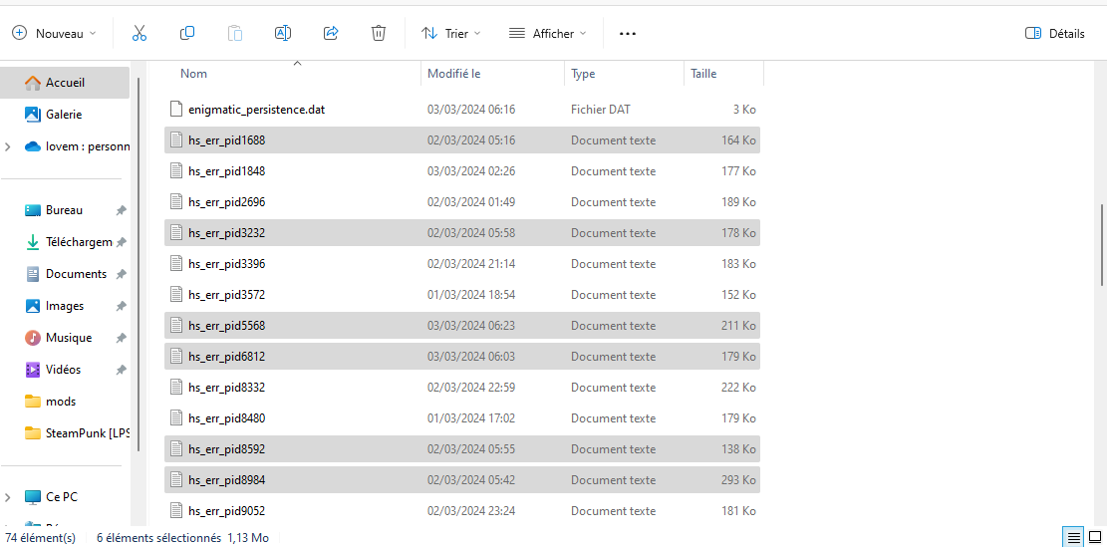1107x547 pixels.
Task: Click the navigation pane vertical scrollbar
Action: point(138,265)
